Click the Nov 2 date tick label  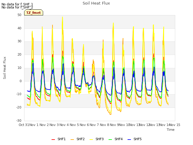[x=44, y=125]
